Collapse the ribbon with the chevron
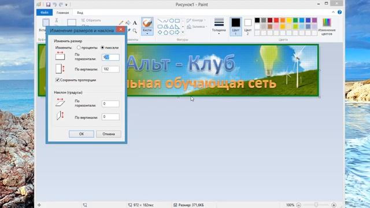The width and height of the screenshot is (370, 208). (333, 12)
